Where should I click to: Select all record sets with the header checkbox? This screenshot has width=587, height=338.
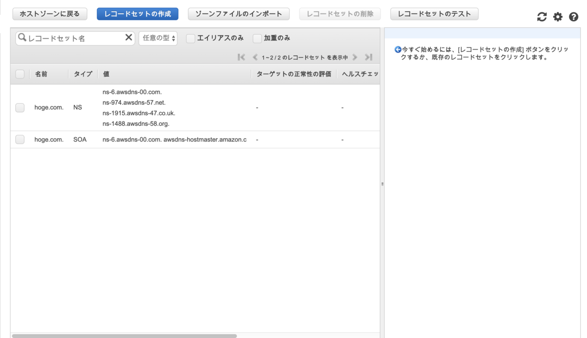tap(20, 73)
